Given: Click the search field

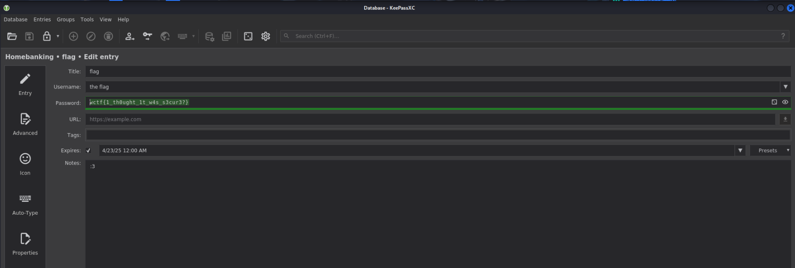Looking at the screenshot, I should pyautogui.click(x=534, y=36).
